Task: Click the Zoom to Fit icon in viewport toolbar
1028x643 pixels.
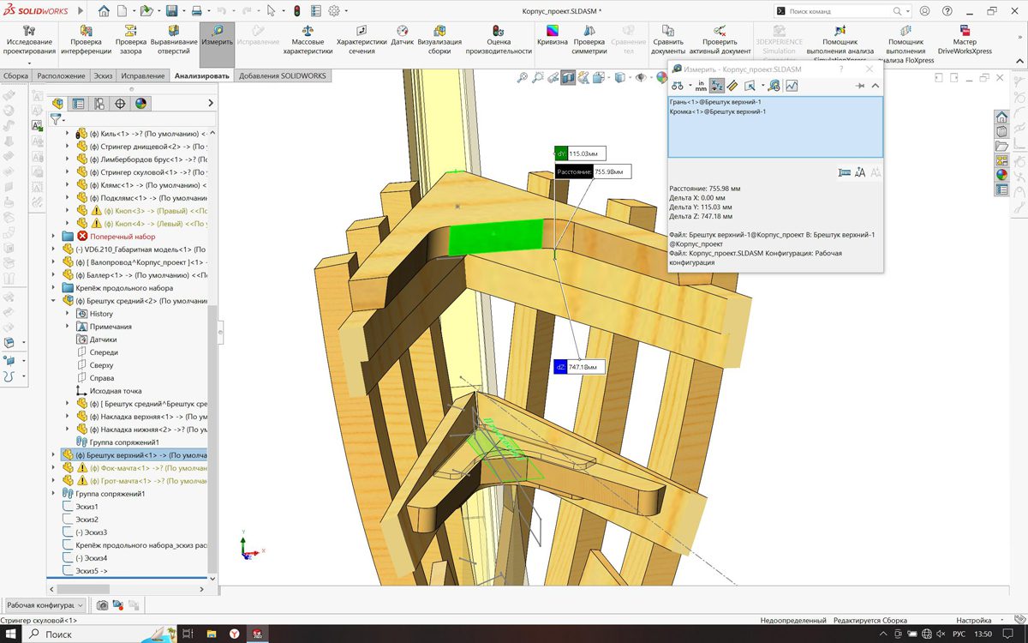Action: point(523,78)
